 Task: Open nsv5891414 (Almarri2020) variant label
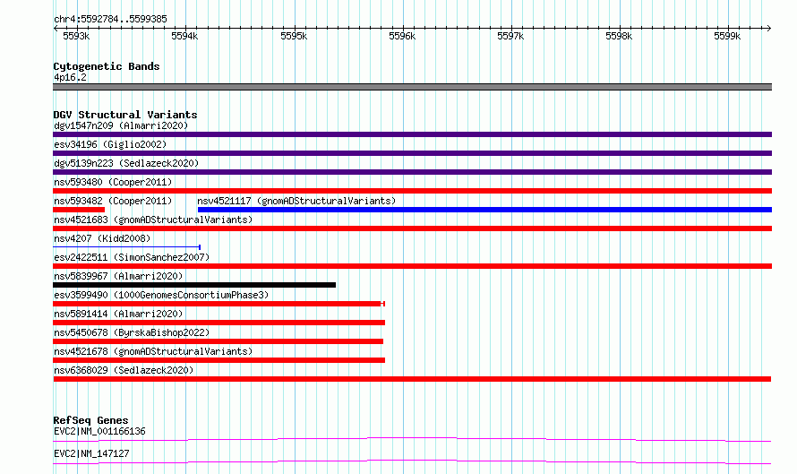(118, 314)
